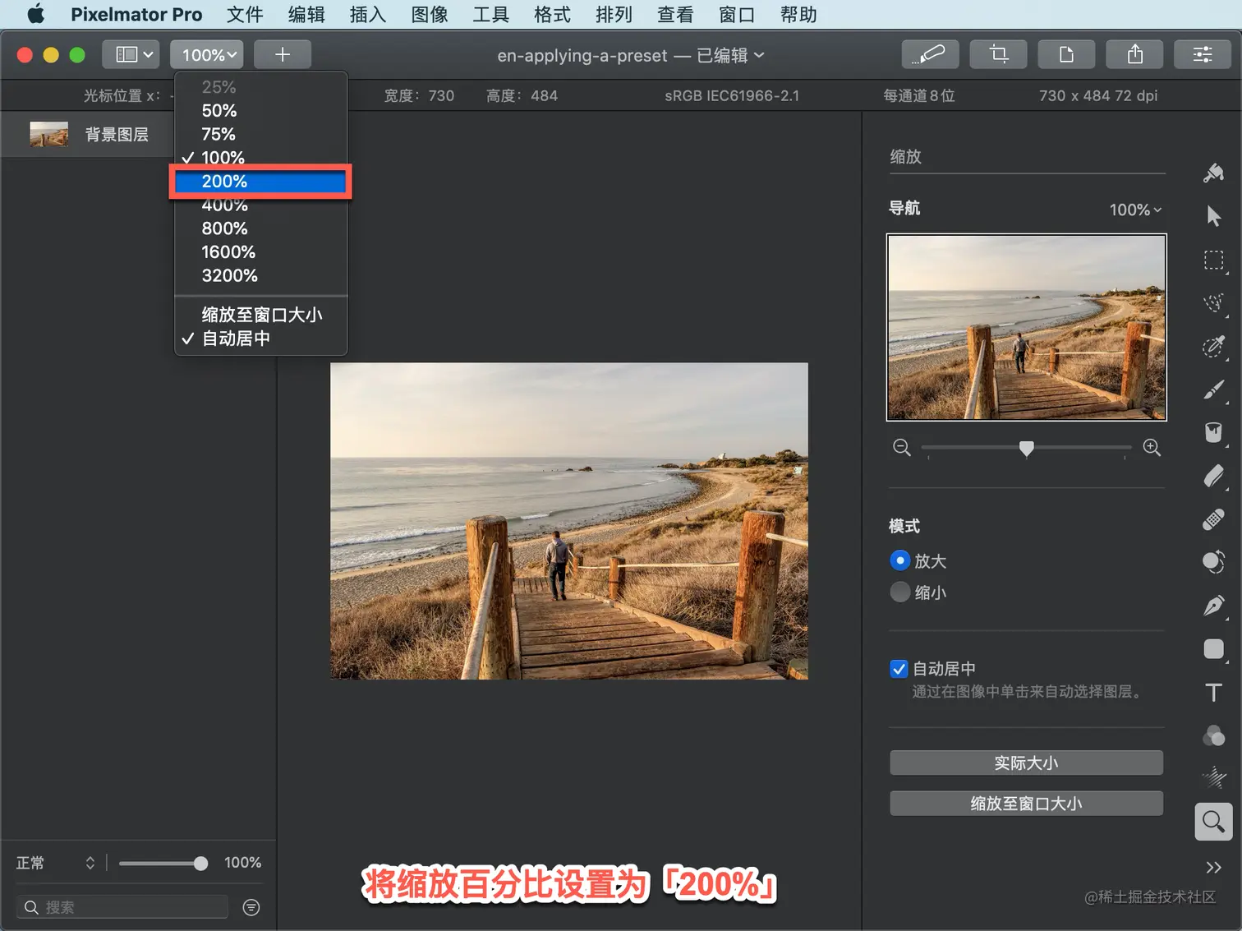Open the 排列 menu
The image size is (1242, 931).
coord(614,14)
